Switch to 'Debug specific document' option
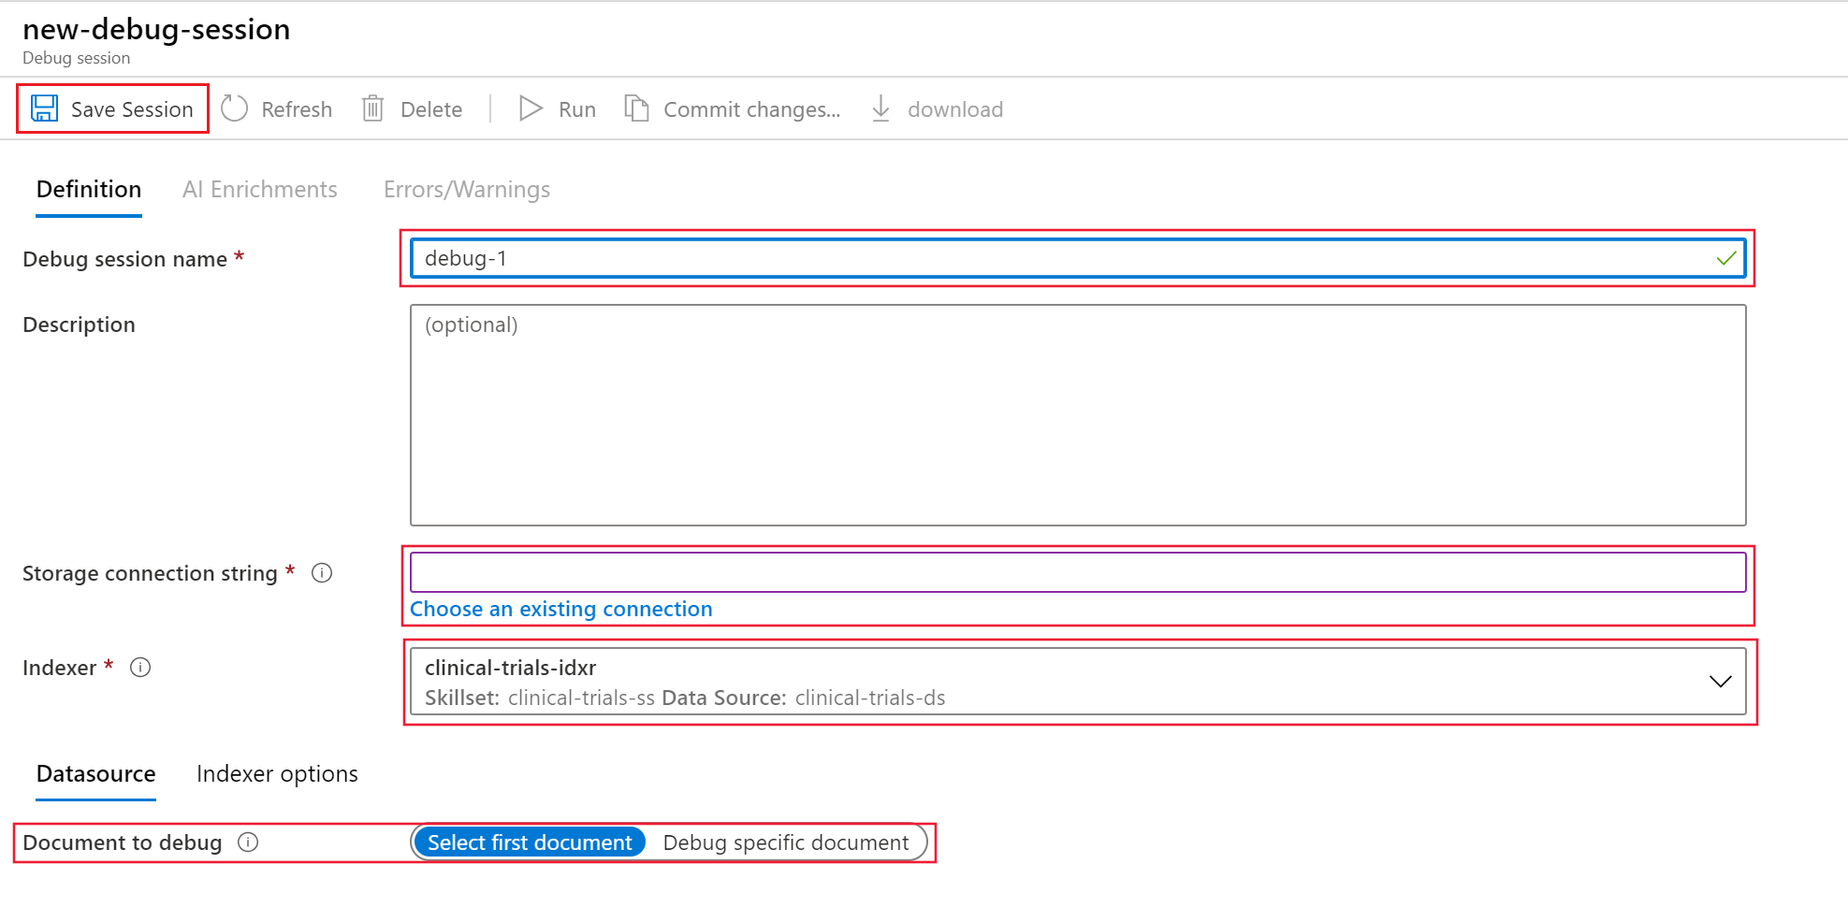The height and width of the screenshot is (907, 1848). [x=785, y=842]
